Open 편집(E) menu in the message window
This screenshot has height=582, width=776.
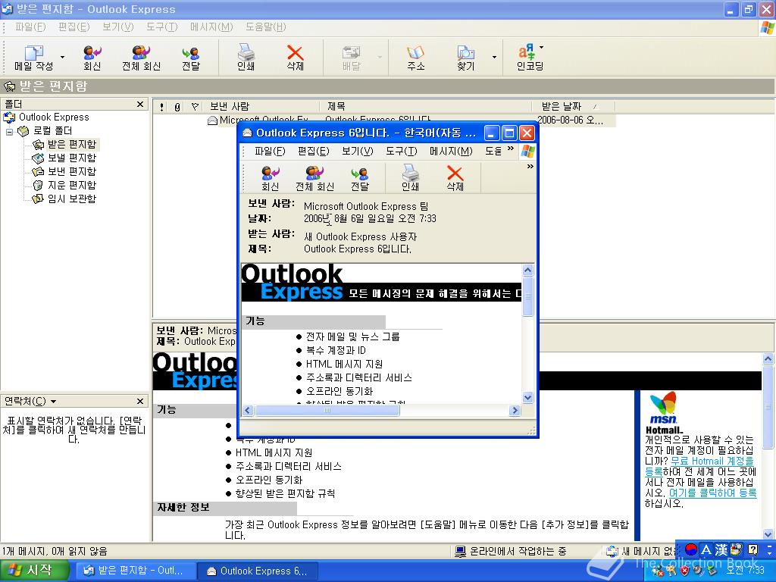(x=313, y=151)
